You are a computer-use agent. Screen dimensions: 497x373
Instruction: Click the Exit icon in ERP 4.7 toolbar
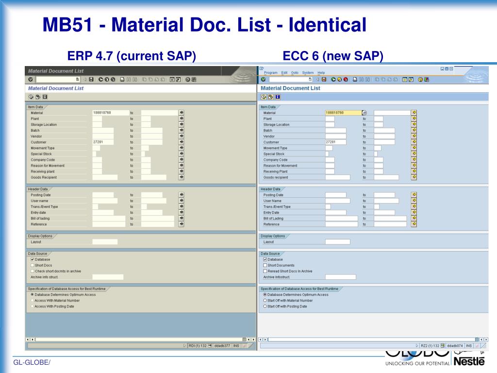106,80
